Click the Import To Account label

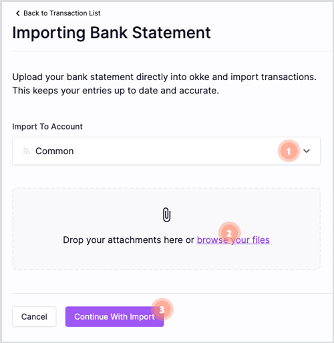coord(47,127)
